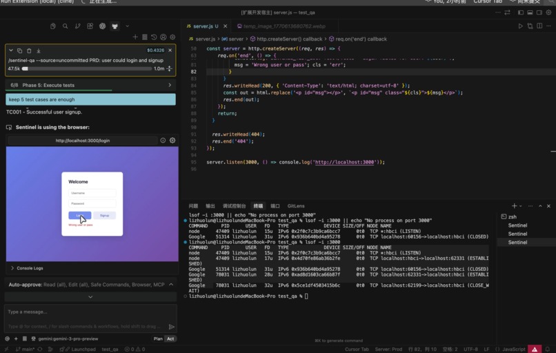Open the Extensions view
This screenshot has width=556, height=353.
(x=90, y=26)
